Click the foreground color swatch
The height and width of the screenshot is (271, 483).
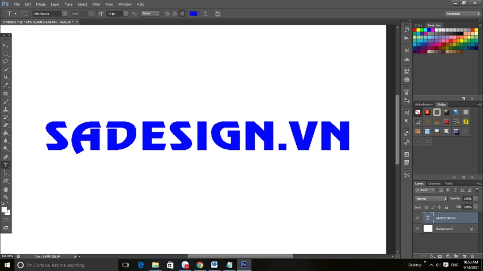[4, 210]
